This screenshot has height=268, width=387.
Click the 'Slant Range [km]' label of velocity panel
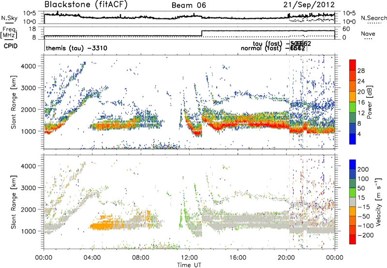[14, 202]
